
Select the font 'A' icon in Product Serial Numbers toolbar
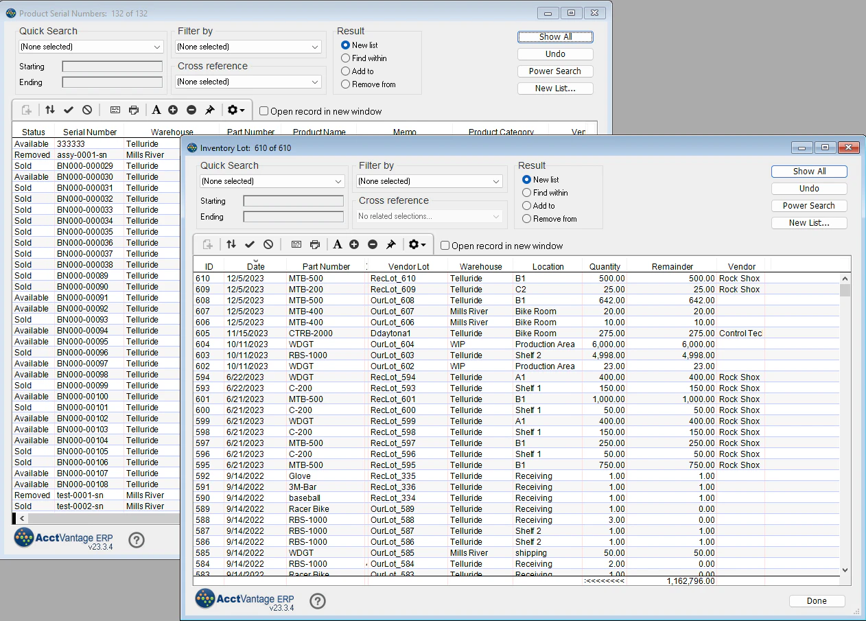[x=156, y=109]
